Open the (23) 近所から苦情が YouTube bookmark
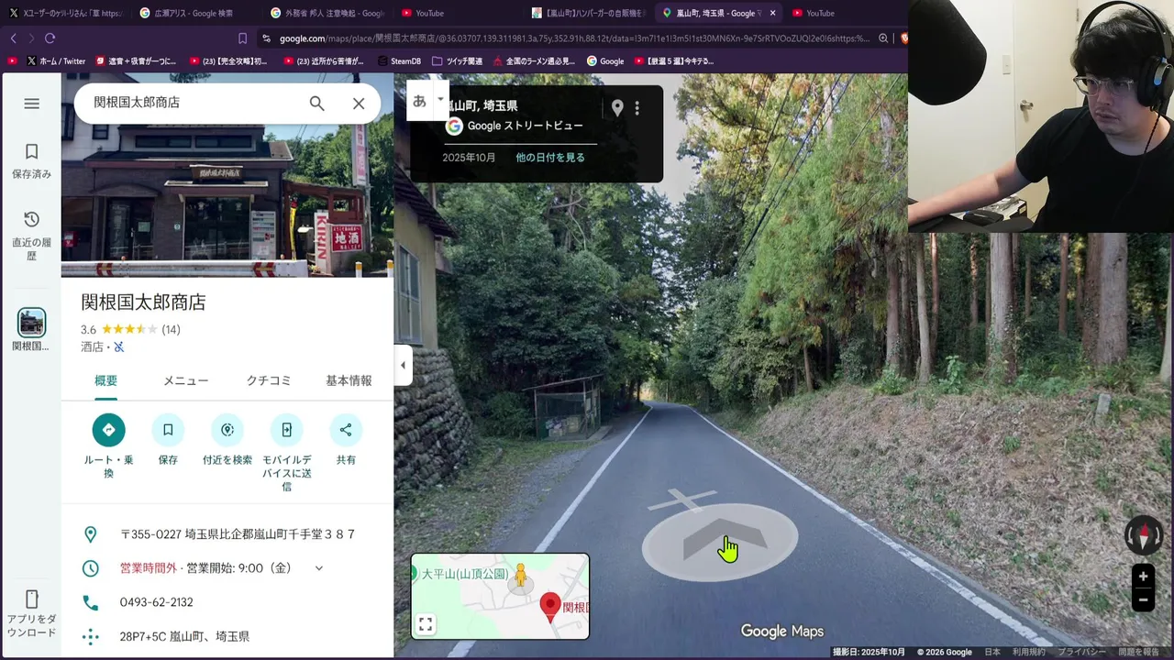 pos(324,61)
